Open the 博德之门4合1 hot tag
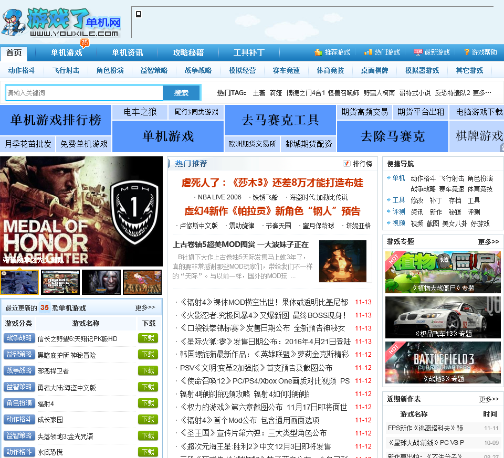504x458 pixels. 306,93
